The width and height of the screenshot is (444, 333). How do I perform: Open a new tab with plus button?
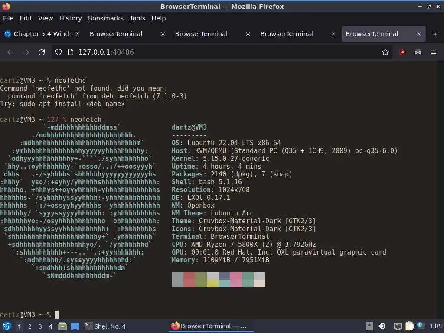pyautogui.click(x=435, y=34)
